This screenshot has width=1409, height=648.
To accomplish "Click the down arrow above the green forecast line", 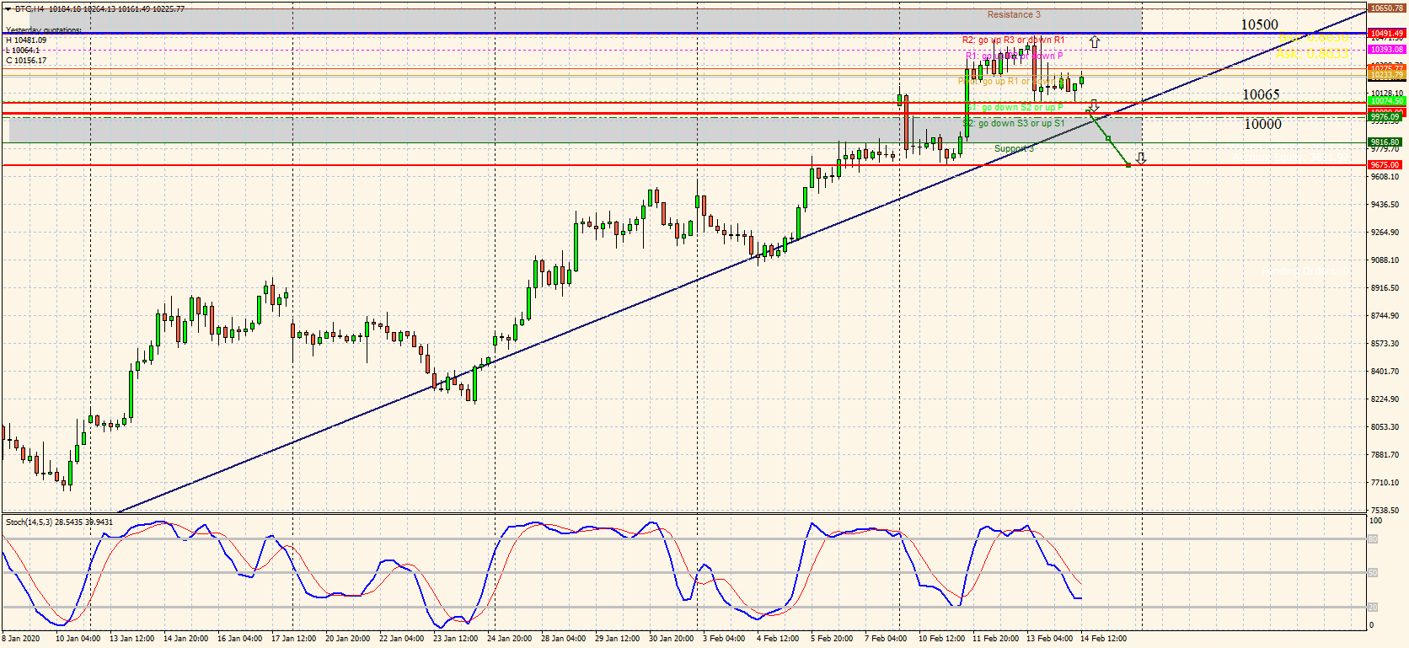I will click(1093, 105).
